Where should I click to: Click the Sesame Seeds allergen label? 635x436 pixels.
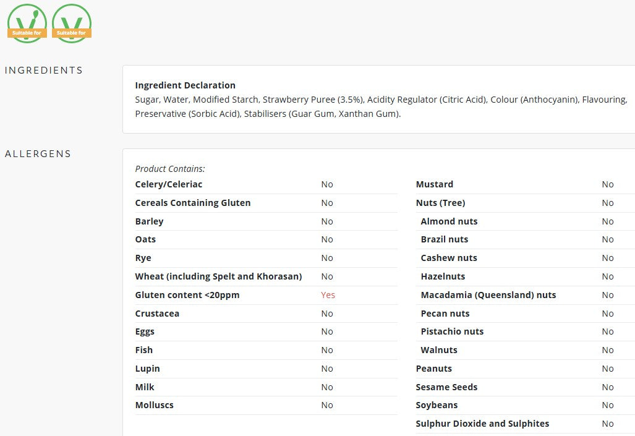(x=446, y=387)
